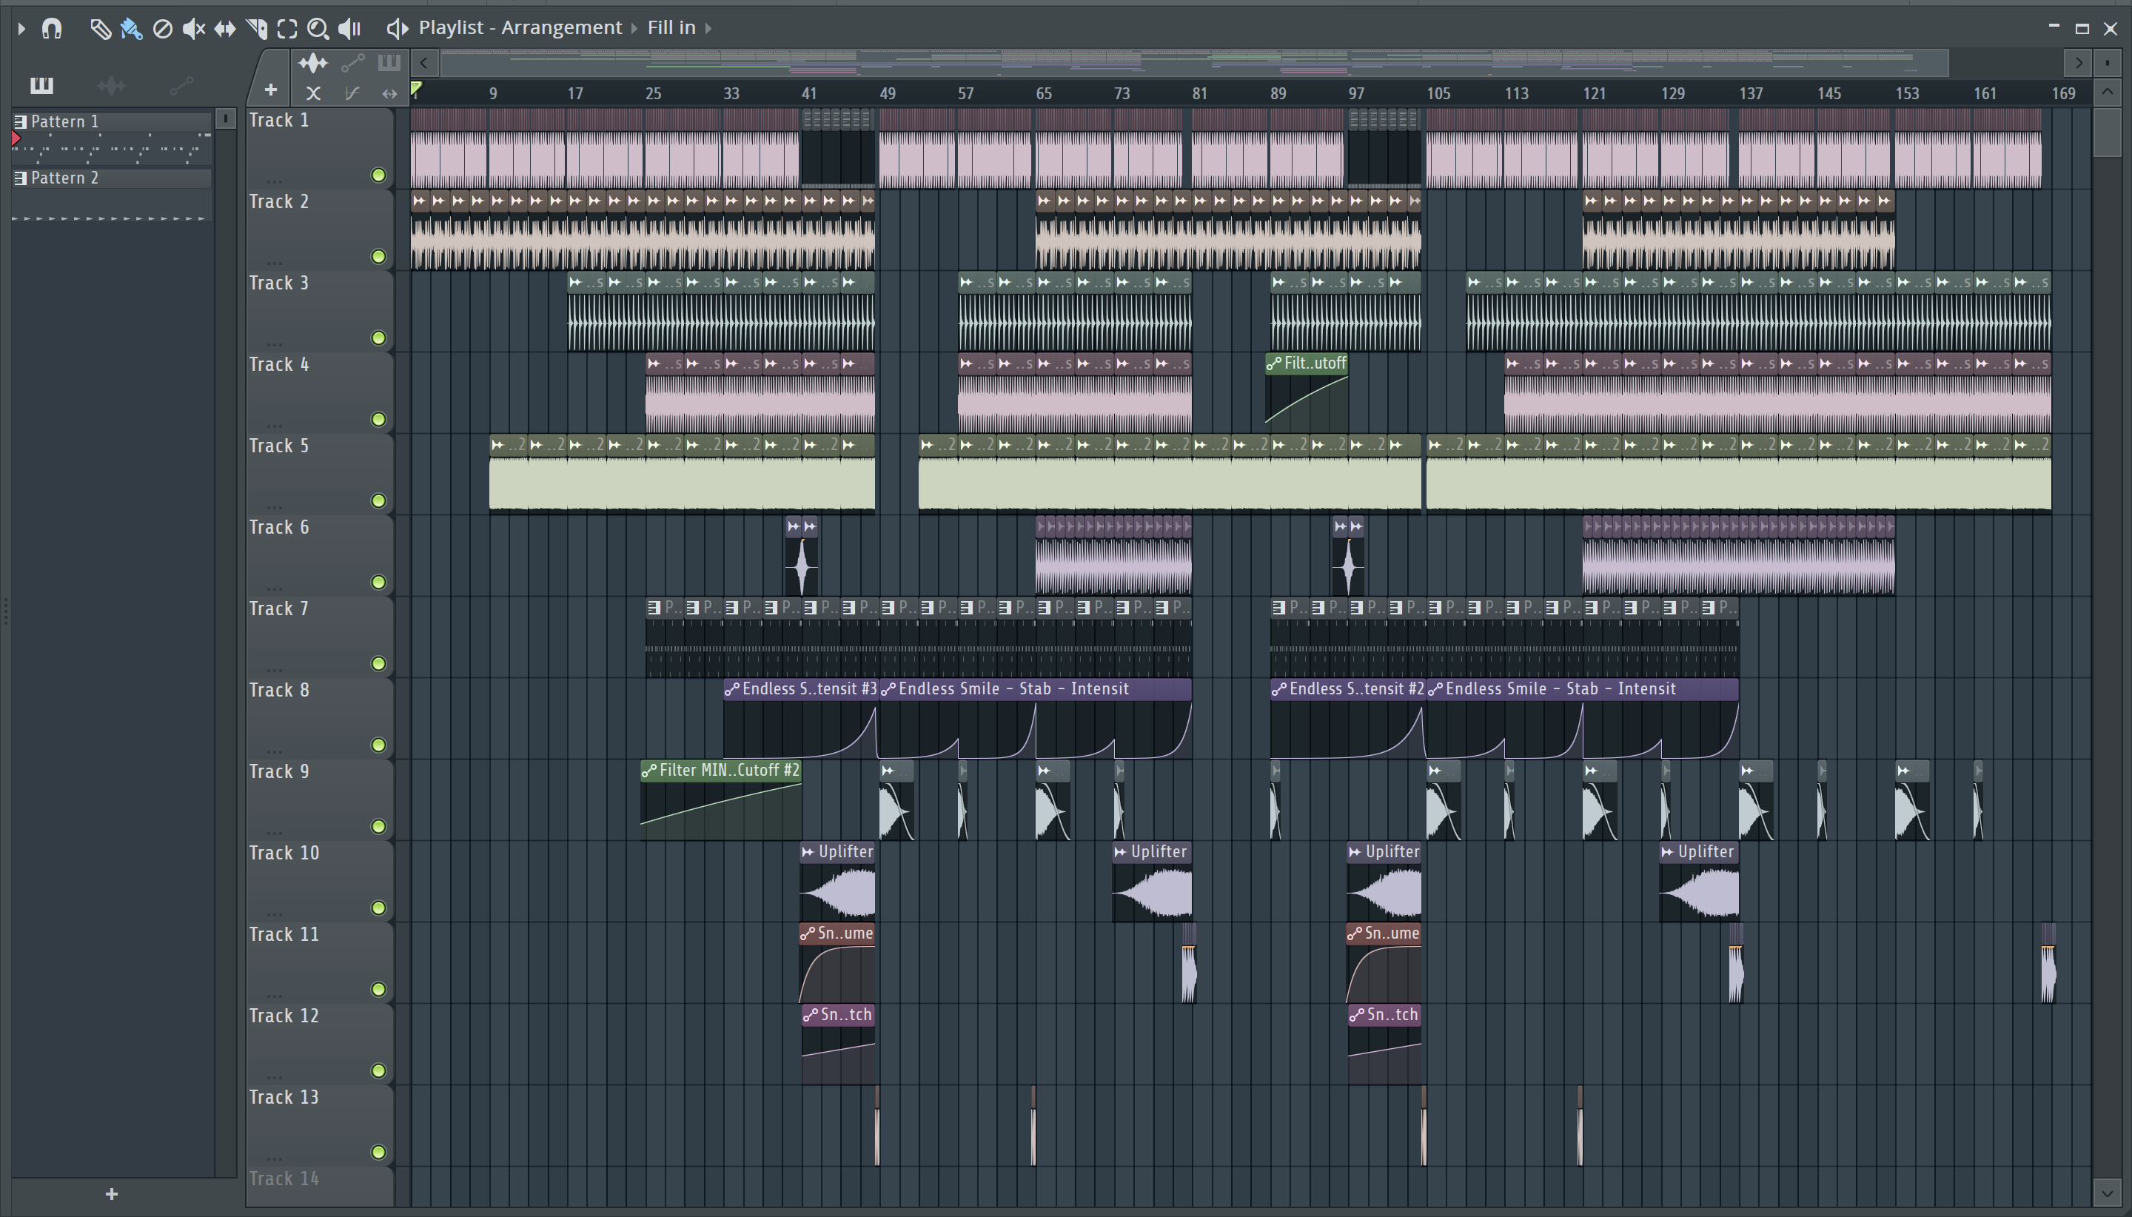The height and width of the screenshot is (1217, 2132).
Task: Focus automation clips in track header area
Action: point(352,64)
